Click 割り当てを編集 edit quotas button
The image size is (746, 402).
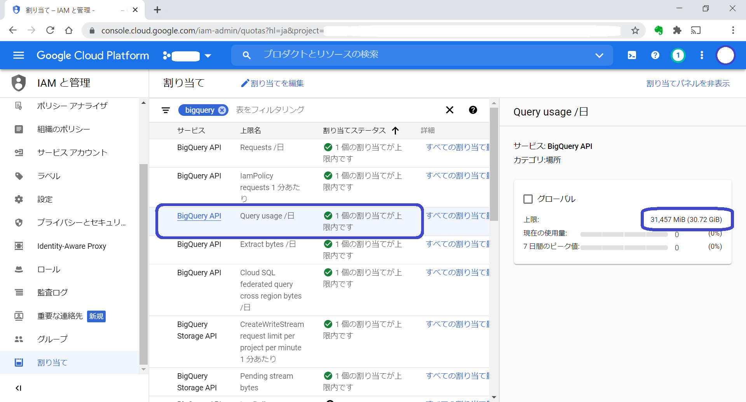[272, 83]
